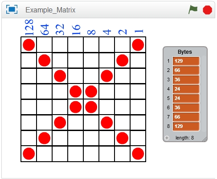Click empty cell in row 1, column 64

click(x=45, y=45)
